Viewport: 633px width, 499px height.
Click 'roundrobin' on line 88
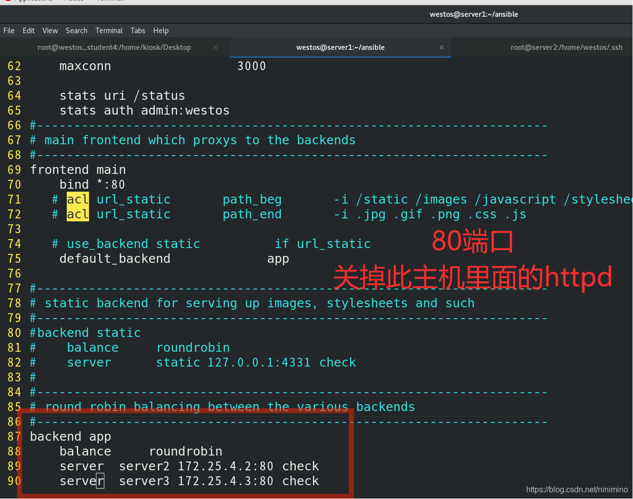coord(185,452)
